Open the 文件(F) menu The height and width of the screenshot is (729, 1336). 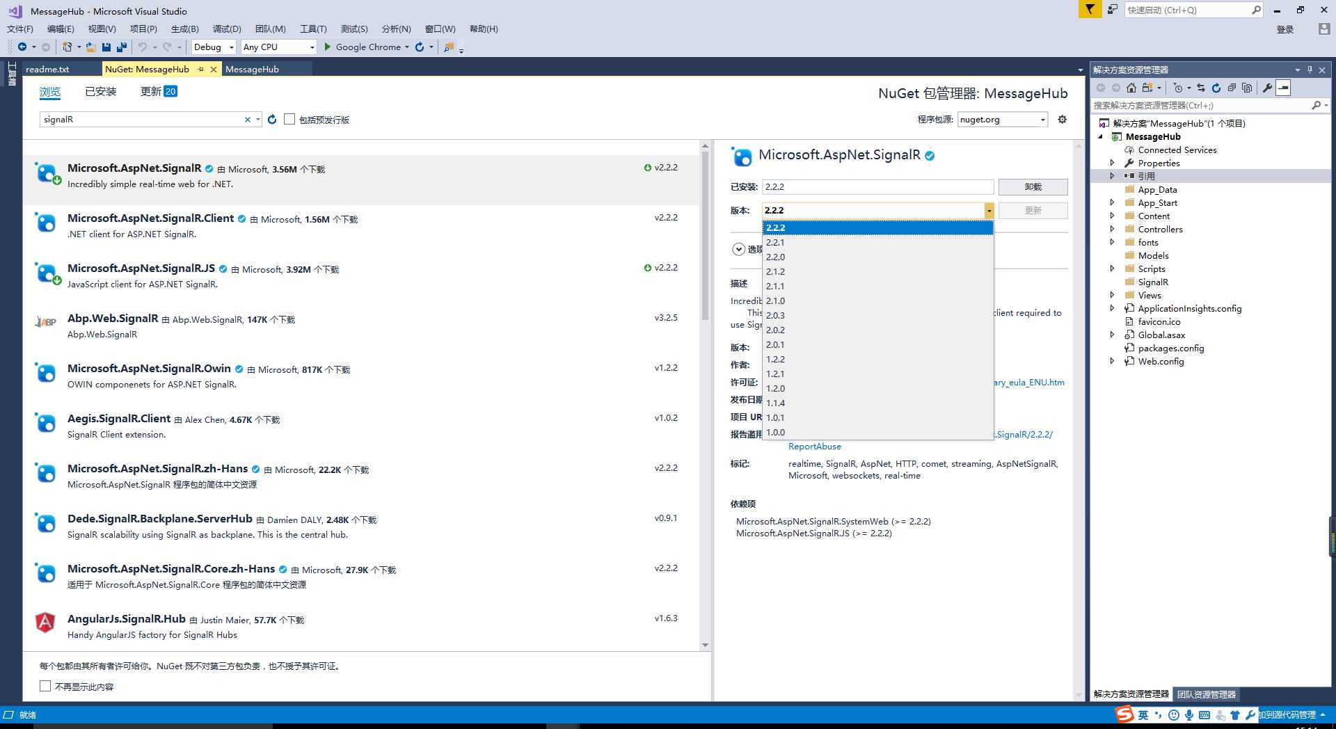point(20,29)
